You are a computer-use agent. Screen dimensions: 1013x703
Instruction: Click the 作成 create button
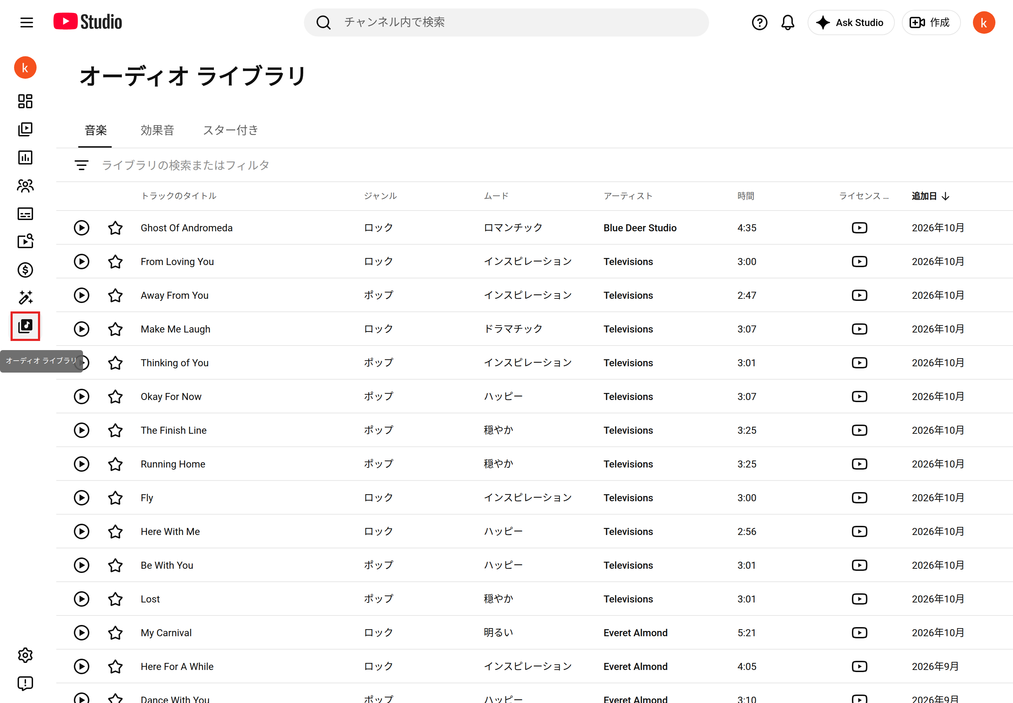(x=931, y=22)
